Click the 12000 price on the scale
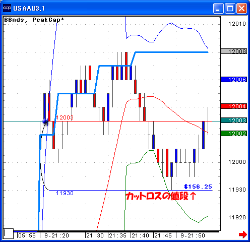 pyautogui.click(x=237, y=162)
